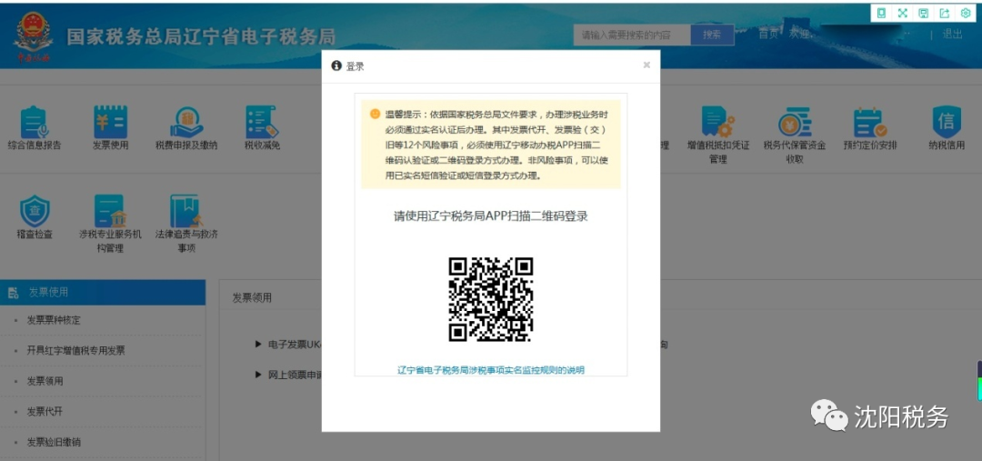Click the 搜索 button
Image resolution: width=982 pixels, height=461 pixels.
click(x=712, y=35)
